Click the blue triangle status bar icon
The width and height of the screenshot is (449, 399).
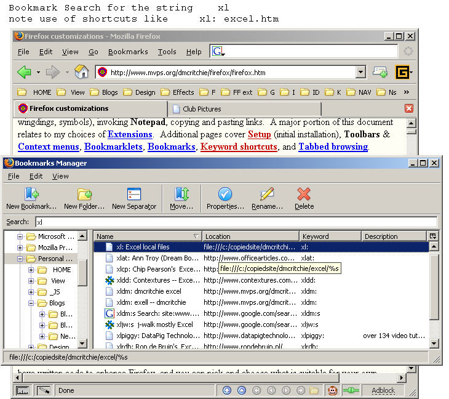pyautogui.click(x=242, y=390)
